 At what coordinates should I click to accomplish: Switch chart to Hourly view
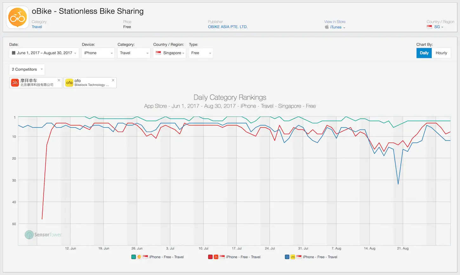tap(441, 53)
